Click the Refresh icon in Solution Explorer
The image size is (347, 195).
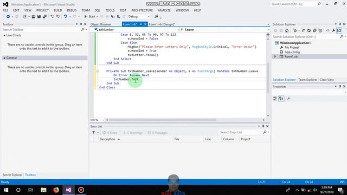309,30
